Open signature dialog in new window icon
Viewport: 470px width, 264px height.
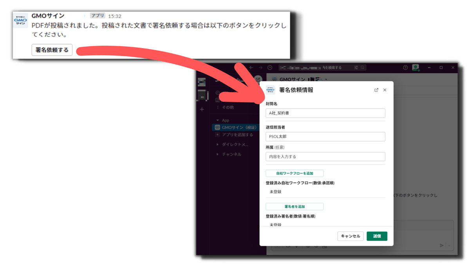(x=376, y=90)
